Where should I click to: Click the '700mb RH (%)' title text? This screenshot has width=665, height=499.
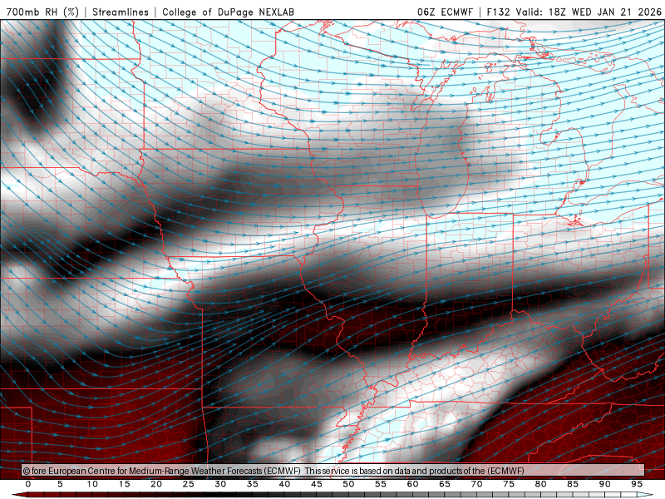coord(42,12)
